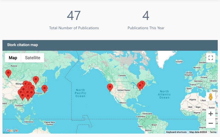
Task: Click the 47 publications count
Action: (74, 16)
